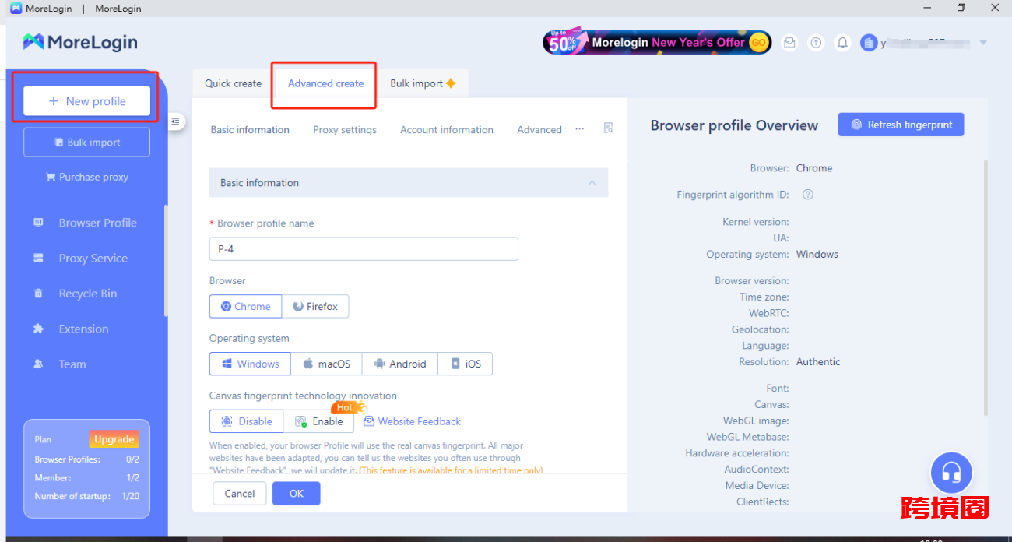Viewport: 1012px width, 542px height.
Task: Jump to Proxy settings section tab
Action: [345, 130]
